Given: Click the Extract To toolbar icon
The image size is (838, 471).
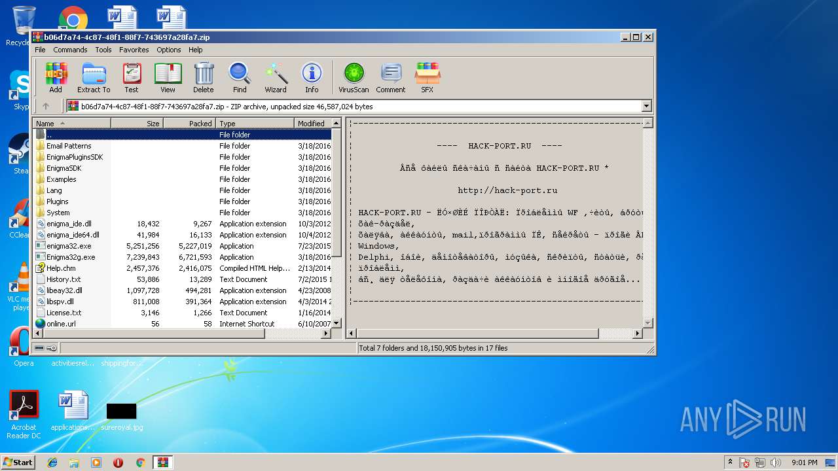Looking at the screenshot, I should (94, 78).
